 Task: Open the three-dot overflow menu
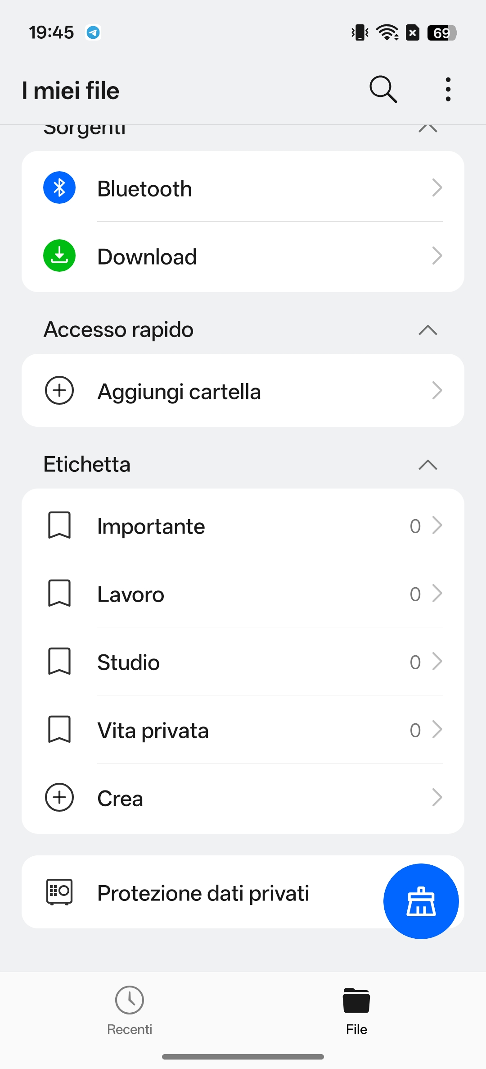[448, 89]
